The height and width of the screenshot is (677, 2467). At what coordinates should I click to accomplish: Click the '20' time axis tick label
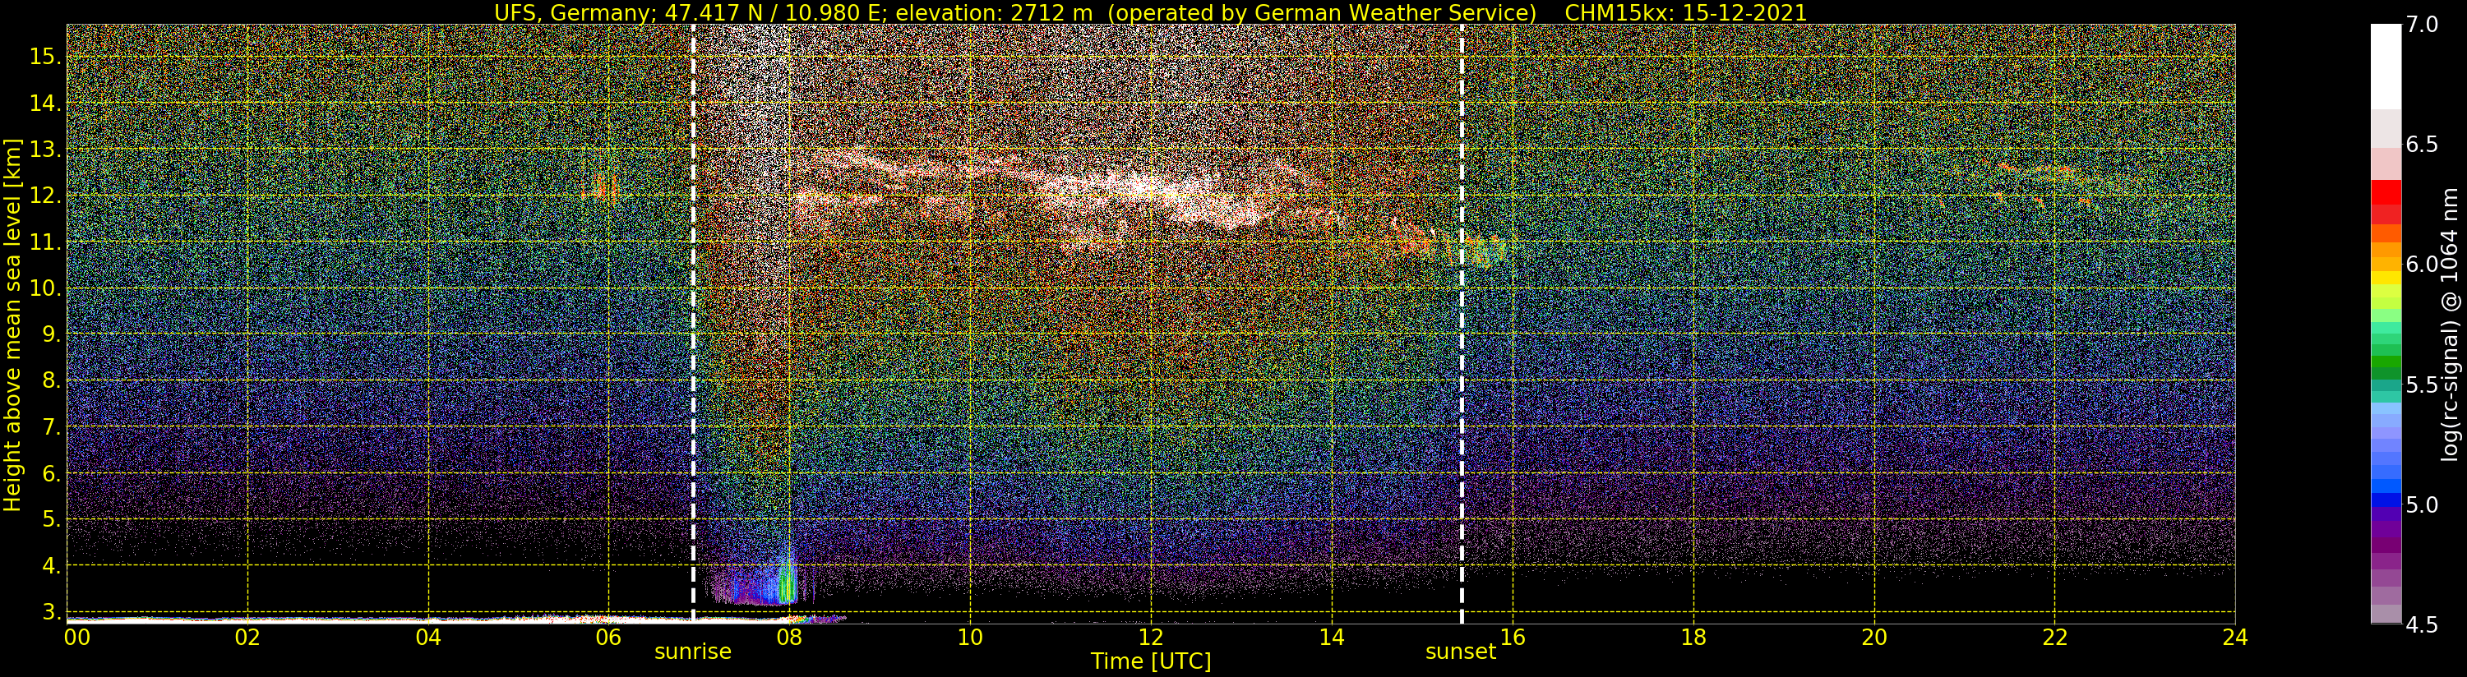(1874, 637)
